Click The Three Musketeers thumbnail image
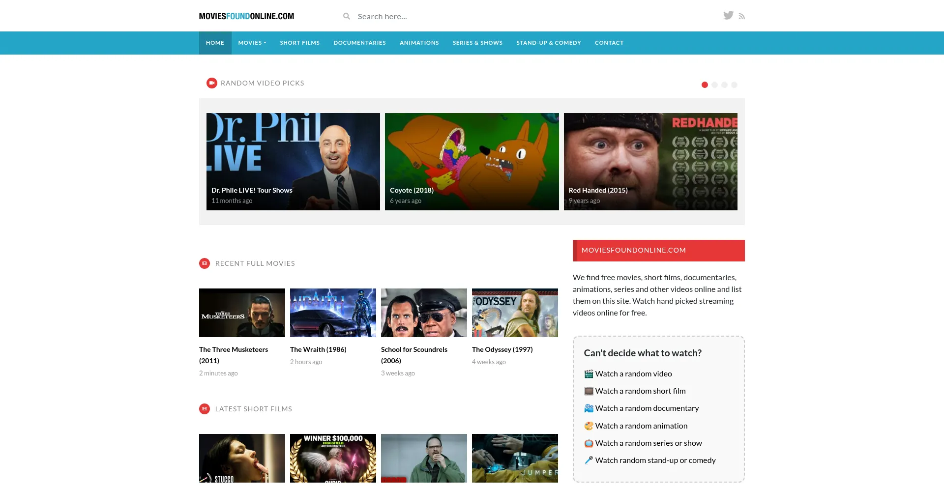Viewport: 944px width, 488px height. pyautogui.click(x=242, y=313)
